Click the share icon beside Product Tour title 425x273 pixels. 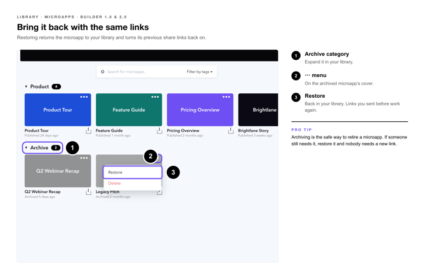tap(88, 131)
